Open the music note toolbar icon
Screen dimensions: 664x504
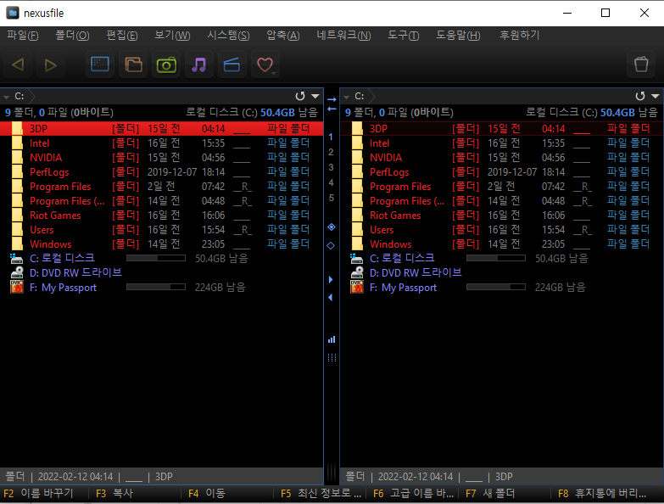[199, 64]
